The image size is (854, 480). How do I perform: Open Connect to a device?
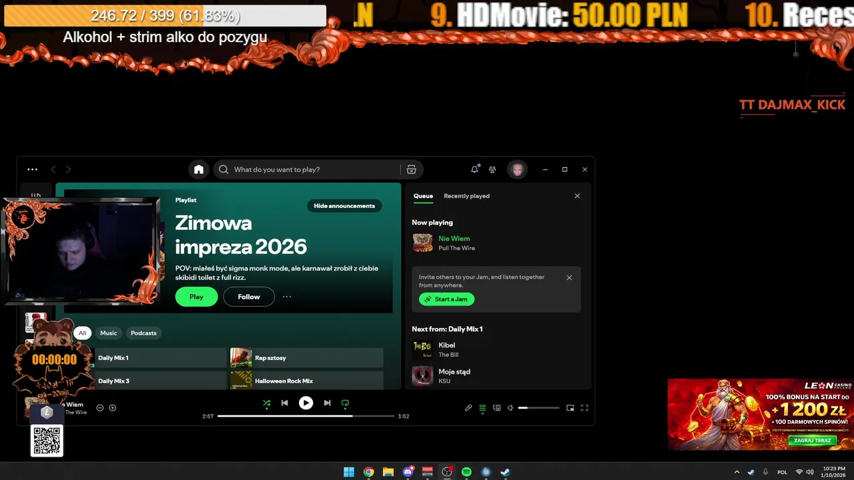pos(496,408)
